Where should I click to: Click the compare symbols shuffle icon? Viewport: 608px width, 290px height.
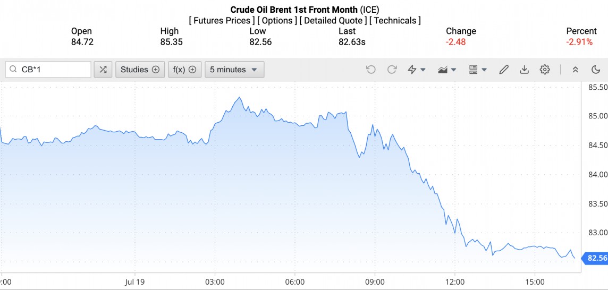point(103,70)
